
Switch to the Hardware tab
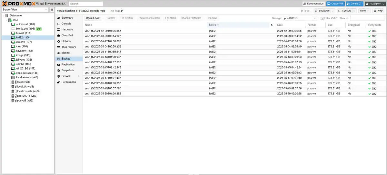pyautogui.click(x=67, y=30)
